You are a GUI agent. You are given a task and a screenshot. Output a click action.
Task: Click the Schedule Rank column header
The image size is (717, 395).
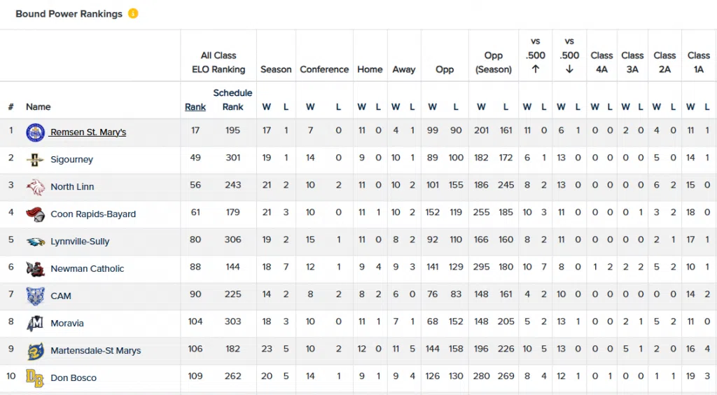pos(232,99)
